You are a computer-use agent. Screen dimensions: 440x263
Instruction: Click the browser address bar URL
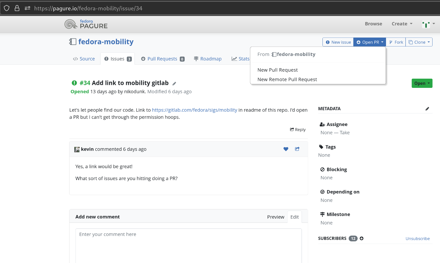click(x=88, y=8)
